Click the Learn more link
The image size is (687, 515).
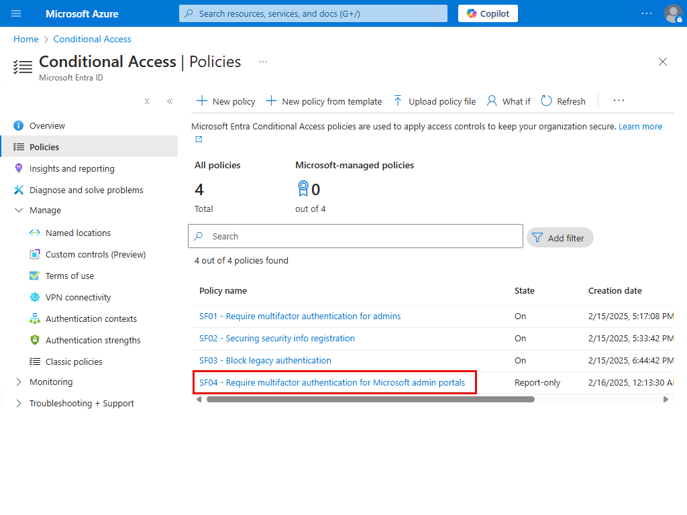pos(640,127)
